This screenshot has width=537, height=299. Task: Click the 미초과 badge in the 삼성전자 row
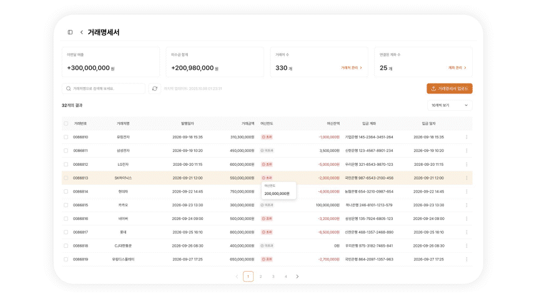click(267, 151)
